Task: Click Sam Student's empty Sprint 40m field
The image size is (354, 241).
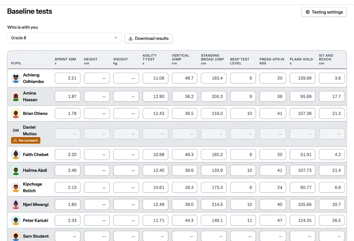Action: click(67, 236)
